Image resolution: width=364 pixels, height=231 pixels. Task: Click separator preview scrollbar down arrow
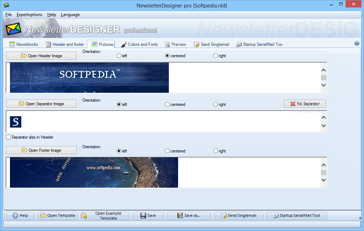[323, 125]
